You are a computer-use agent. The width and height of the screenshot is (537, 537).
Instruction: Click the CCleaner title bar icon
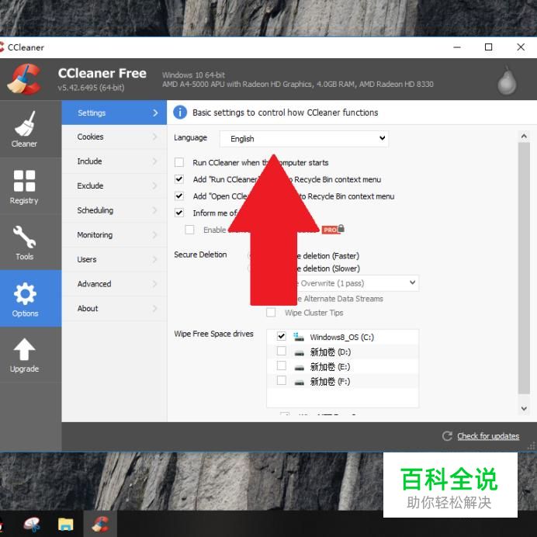[x=2, y=47]
